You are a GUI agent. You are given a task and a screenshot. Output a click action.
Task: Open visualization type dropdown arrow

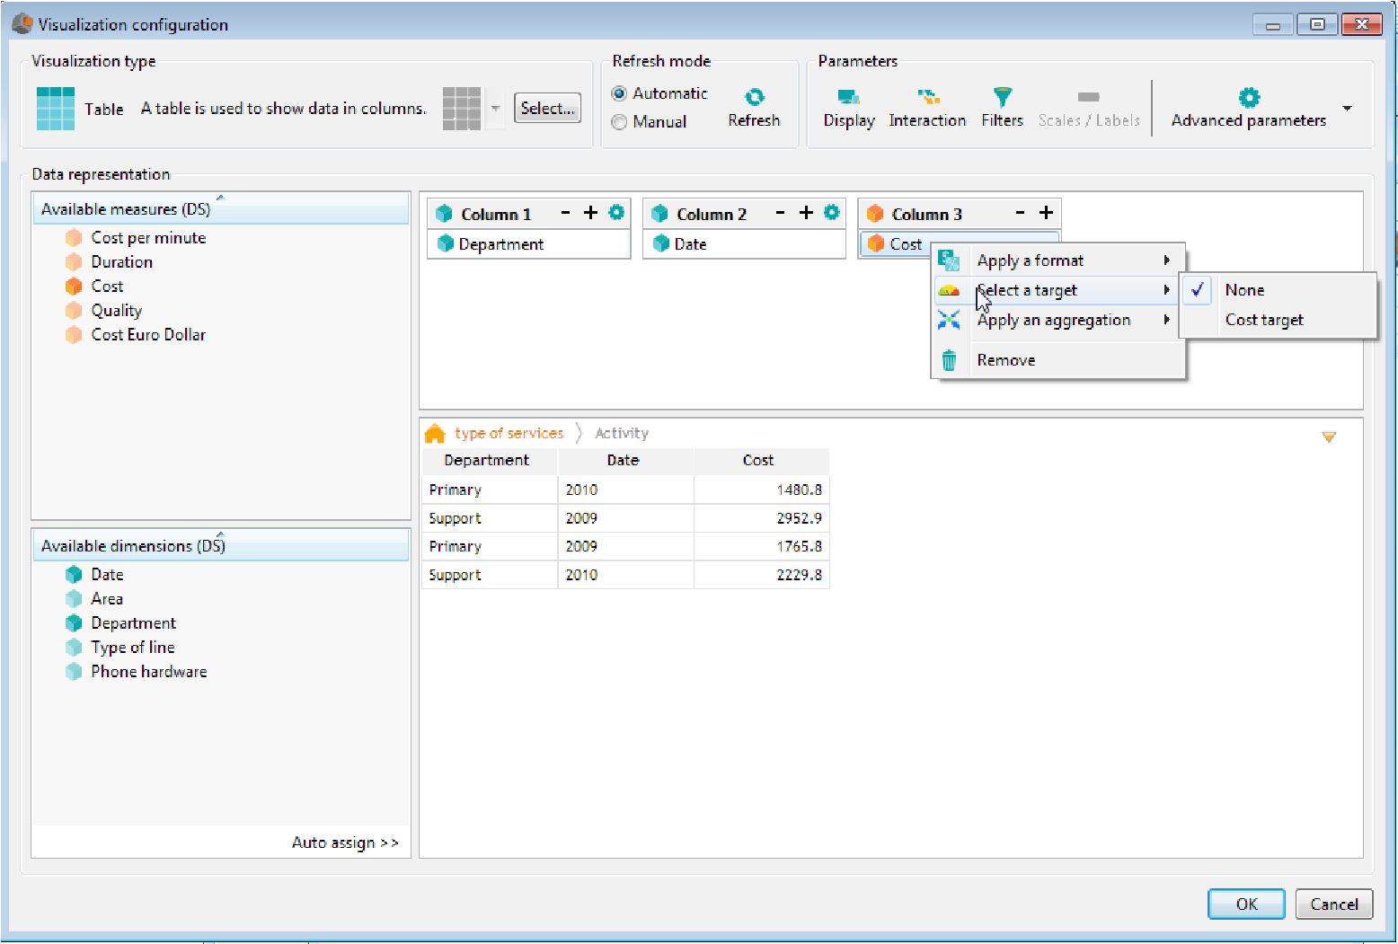[495, 109]
